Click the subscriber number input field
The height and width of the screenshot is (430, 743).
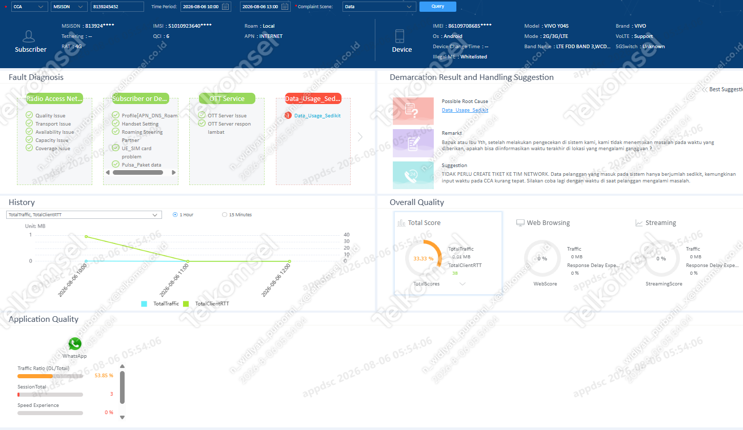[117, 7]
